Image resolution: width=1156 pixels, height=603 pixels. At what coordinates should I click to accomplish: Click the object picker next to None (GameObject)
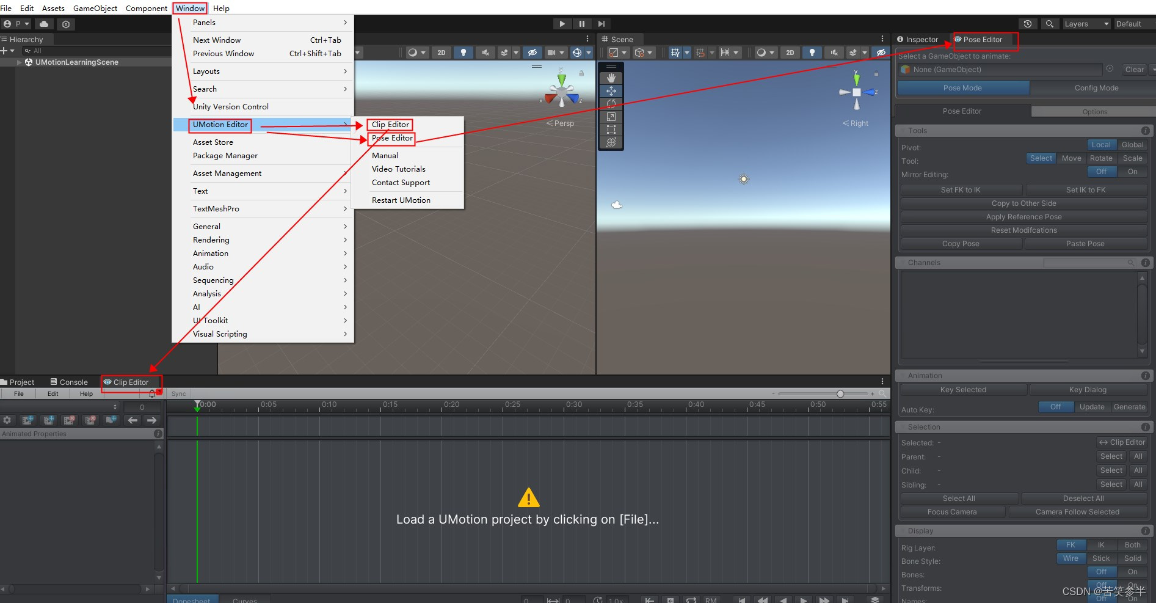[x=1110, y=69]
